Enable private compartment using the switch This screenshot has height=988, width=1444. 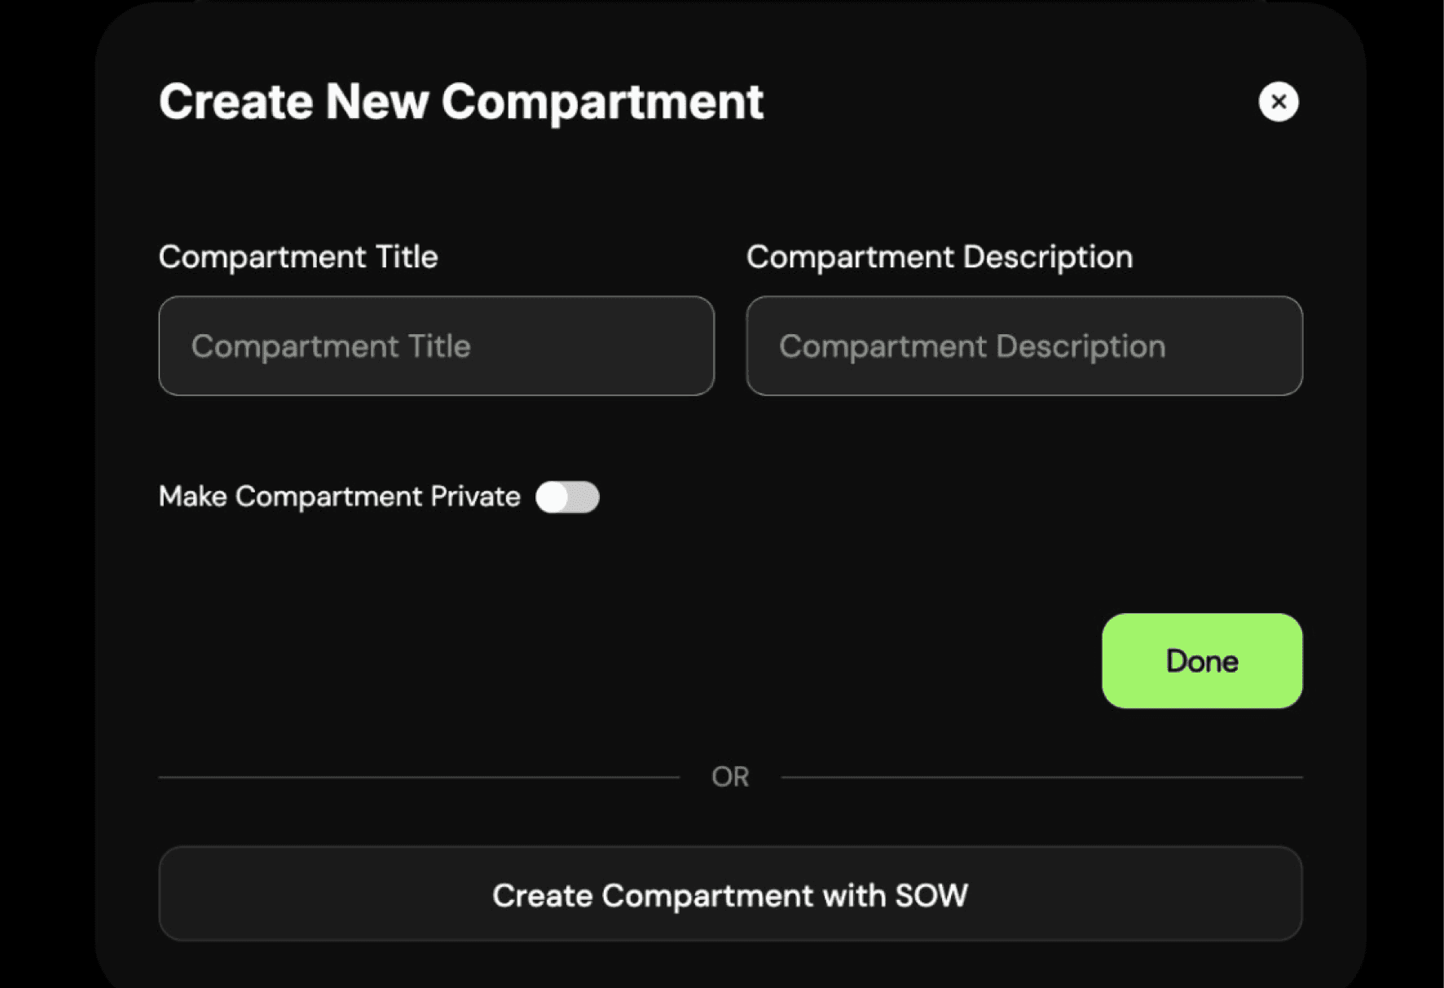567,497
